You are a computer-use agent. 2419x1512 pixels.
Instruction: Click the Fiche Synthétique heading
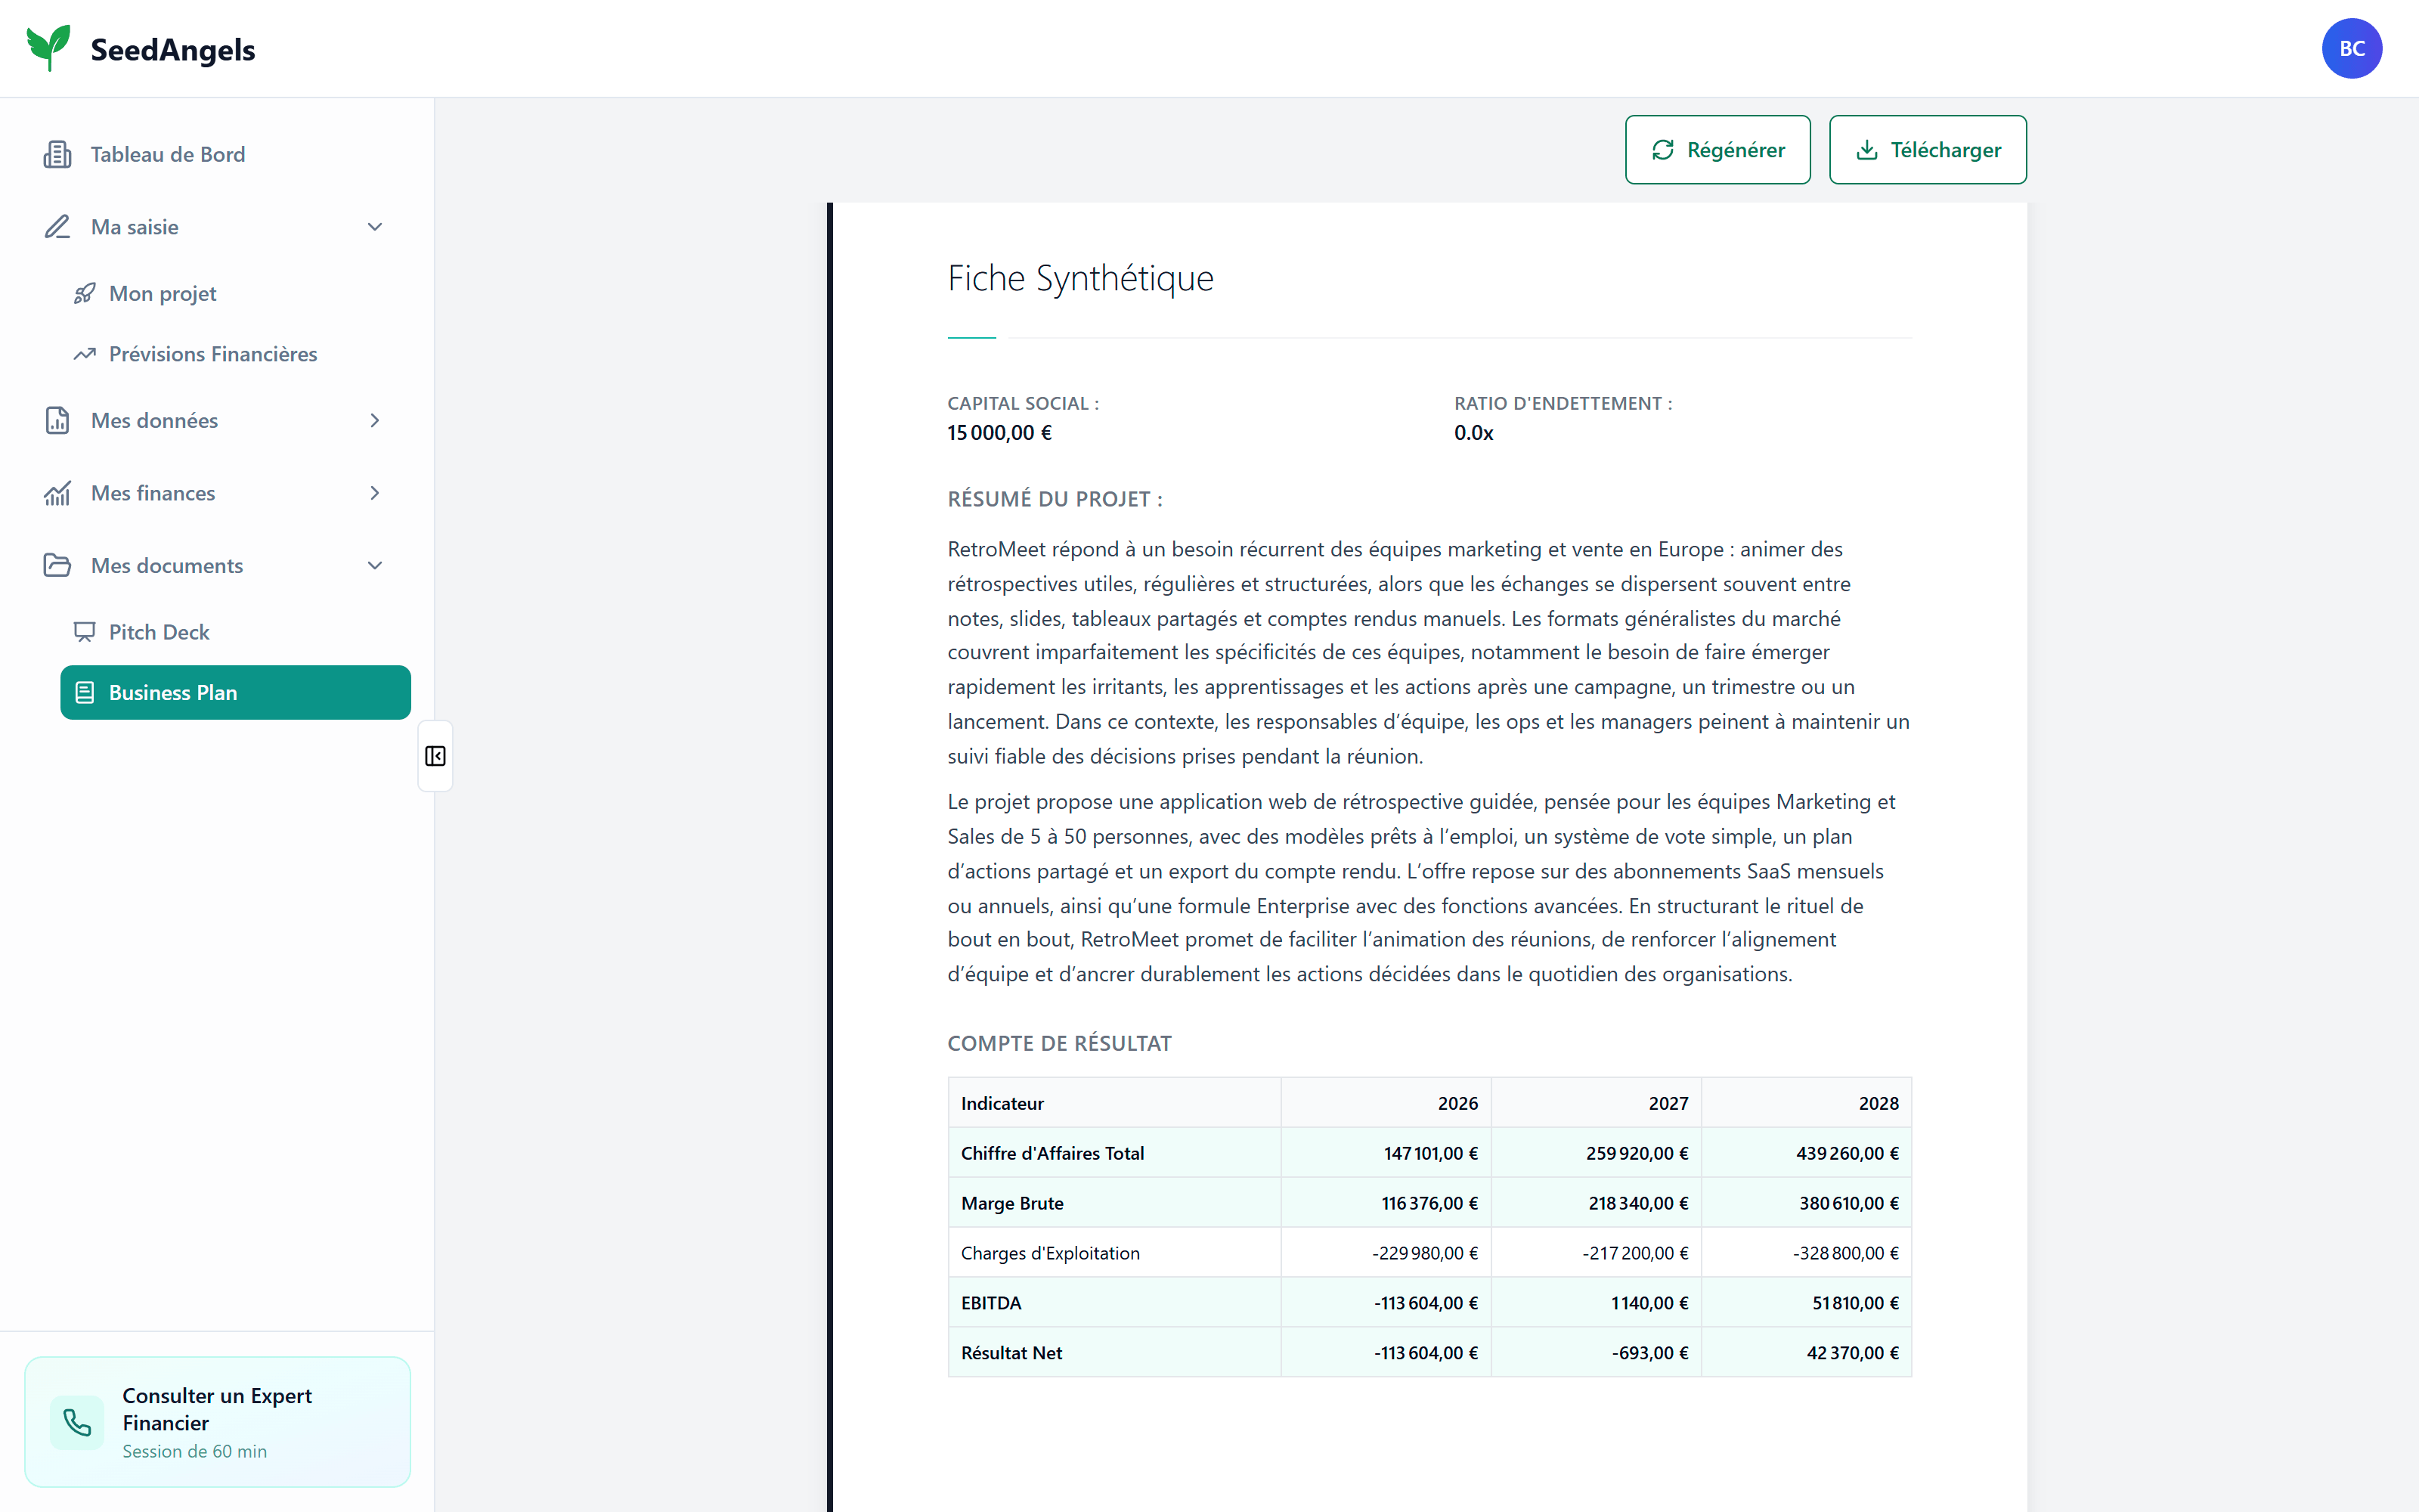click(1080, 278)
